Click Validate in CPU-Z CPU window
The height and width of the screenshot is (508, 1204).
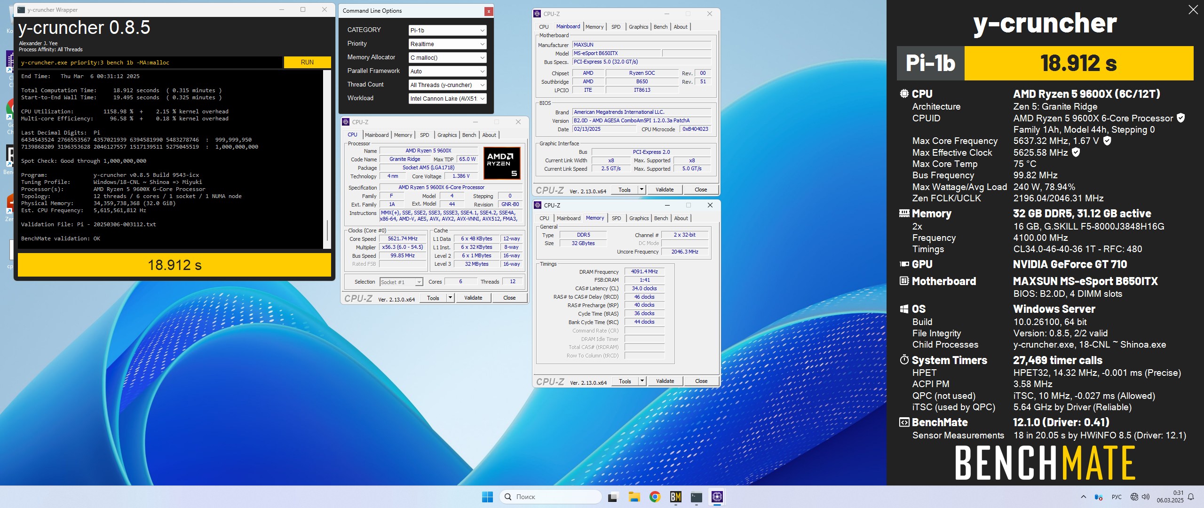click(x=473, y=298)
